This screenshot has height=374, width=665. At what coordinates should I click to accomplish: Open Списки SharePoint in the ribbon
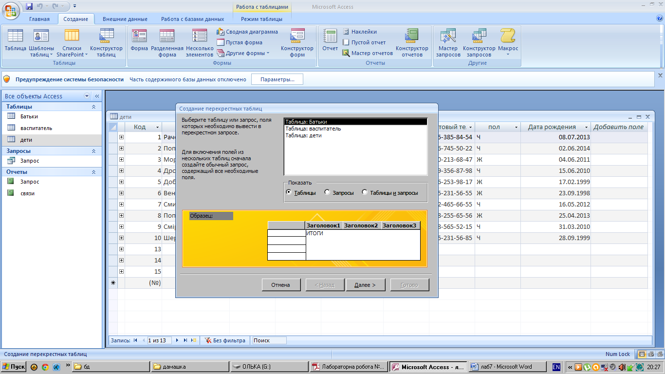pos(72,42)
